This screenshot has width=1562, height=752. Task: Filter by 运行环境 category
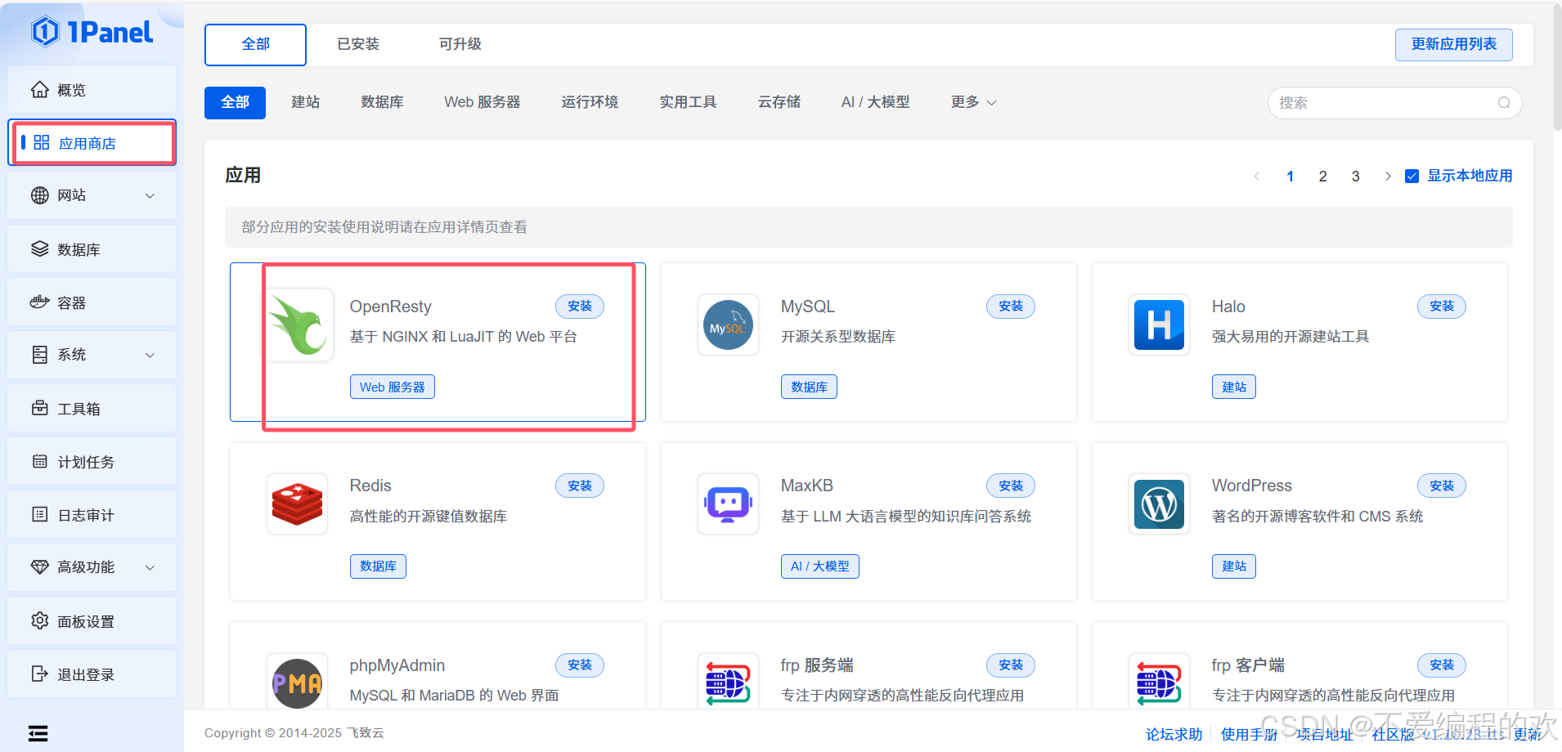click(x=590, y=102)
